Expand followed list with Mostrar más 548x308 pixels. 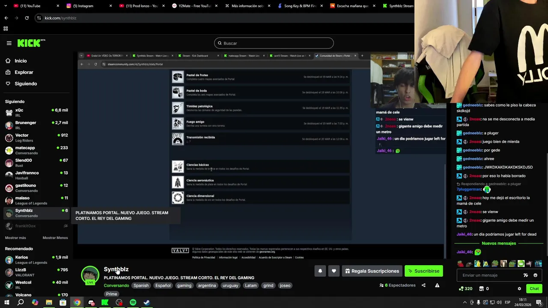tap(15, 238)
